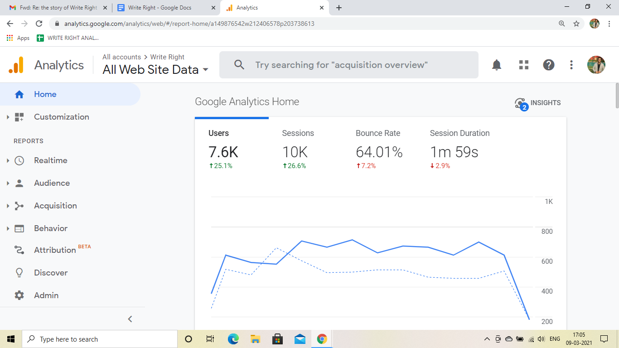The height and width of the screenshot is (348, 619).
Task: Go back with the browser back arrow
Action: pyautogui.click(x=10, y=24)
